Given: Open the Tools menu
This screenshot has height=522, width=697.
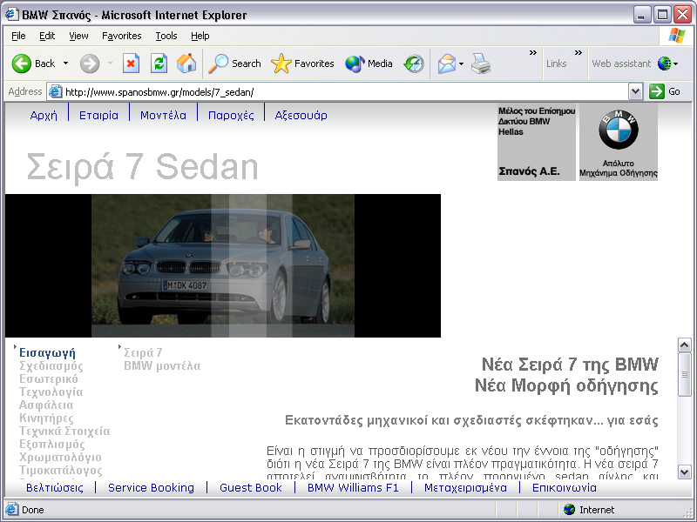Looking at the screenshot, I should pos(166,36).
